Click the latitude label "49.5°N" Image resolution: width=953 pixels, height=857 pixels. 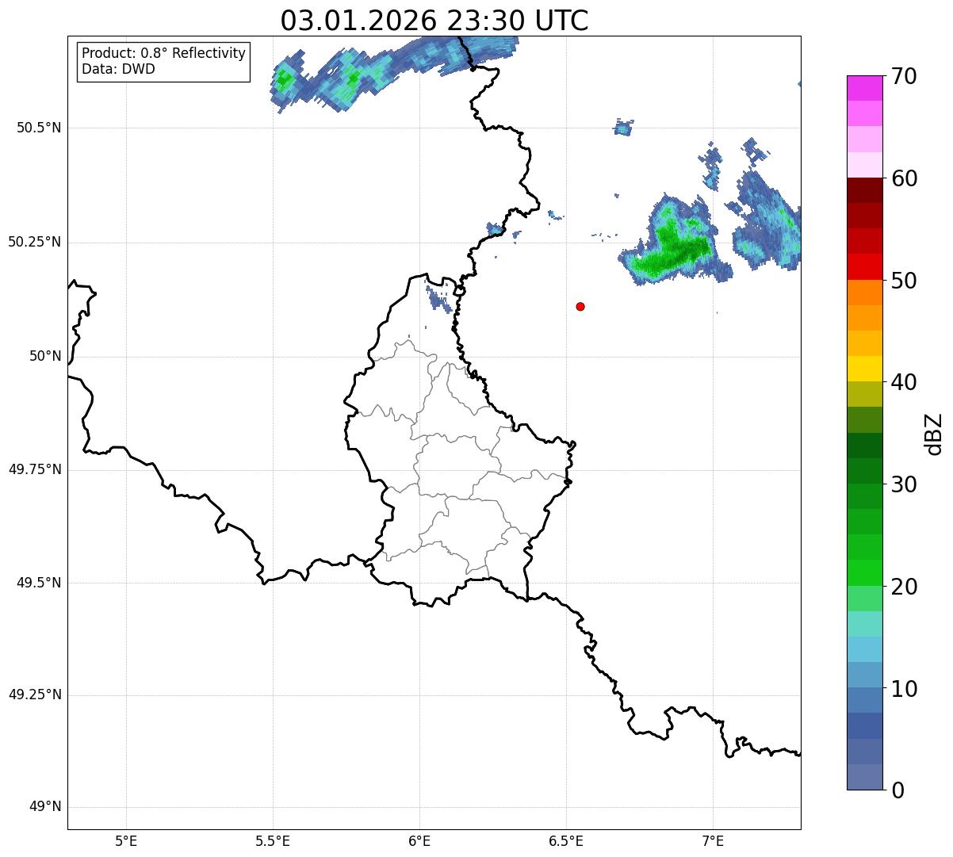coord(39,583)
